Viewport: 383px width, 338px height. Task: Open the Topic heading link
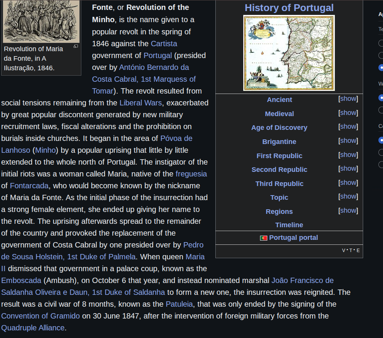pos(279,197)
